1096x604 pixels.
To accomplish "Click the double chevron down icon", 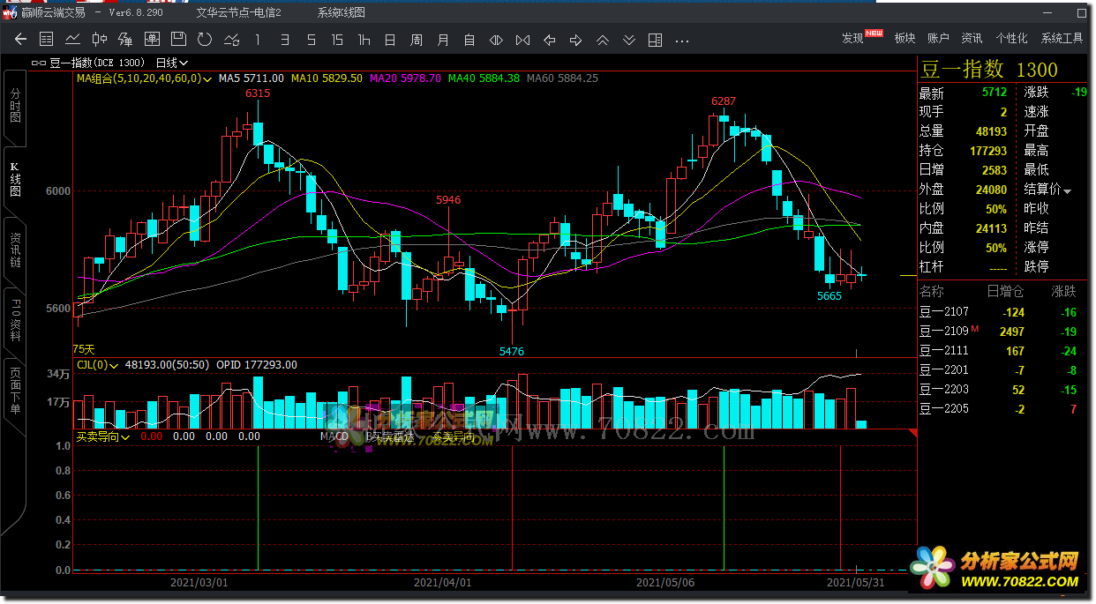I will tap(628, 40).
